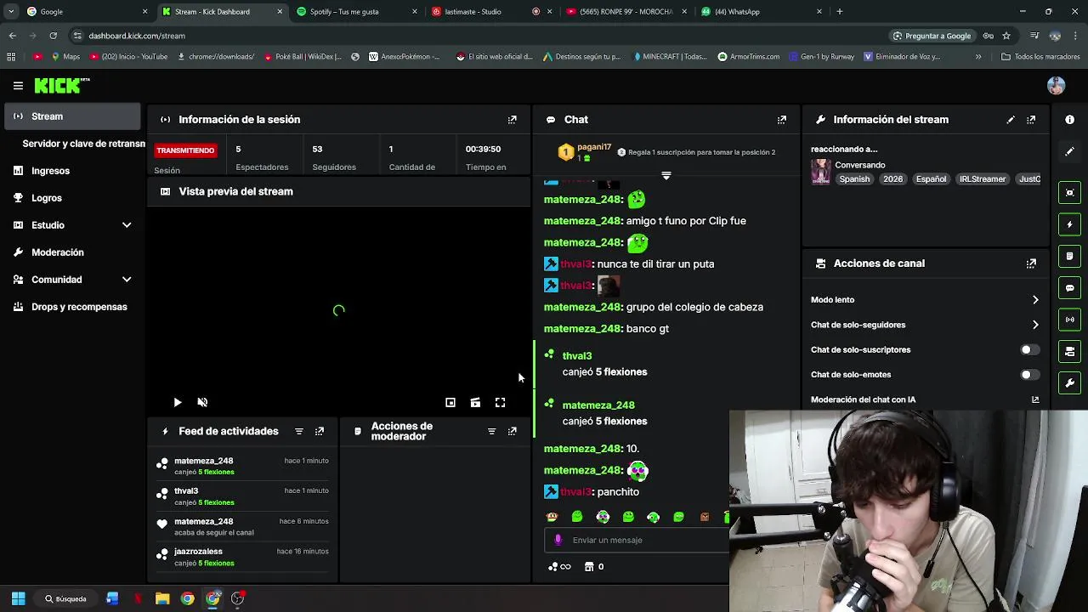Open Moderación in the sidebar

point(72,252)
